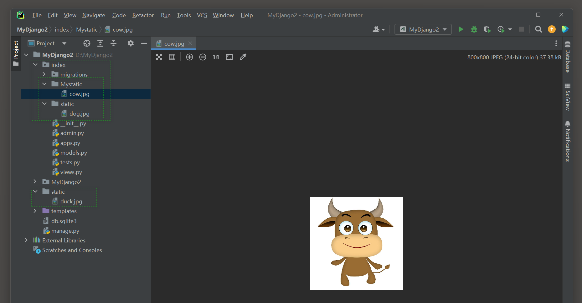The width and height of the screenshot is (582, 303).
Task: Collapse the Mystatic folder
Action: [x=44, y=84]
